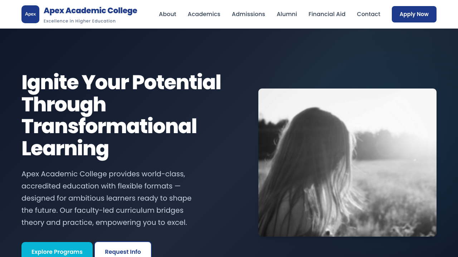Go to the Contact page
458x257 pixels.
[369, 14]
